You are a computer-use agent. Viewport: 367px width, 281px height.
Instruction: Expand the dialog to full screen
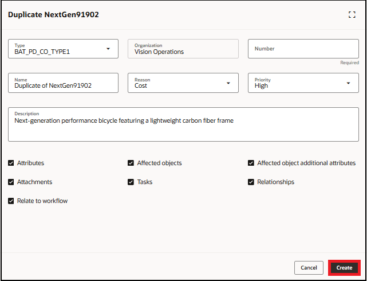352,15
